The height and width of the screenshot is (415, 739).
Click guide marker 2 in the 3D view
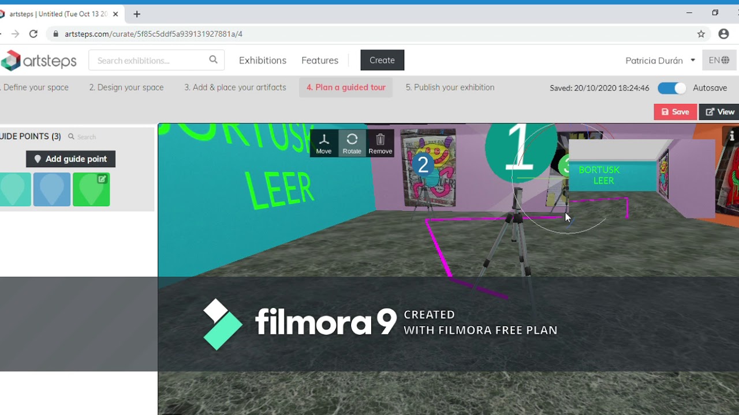pyautogui.click(x=423, y=165)
